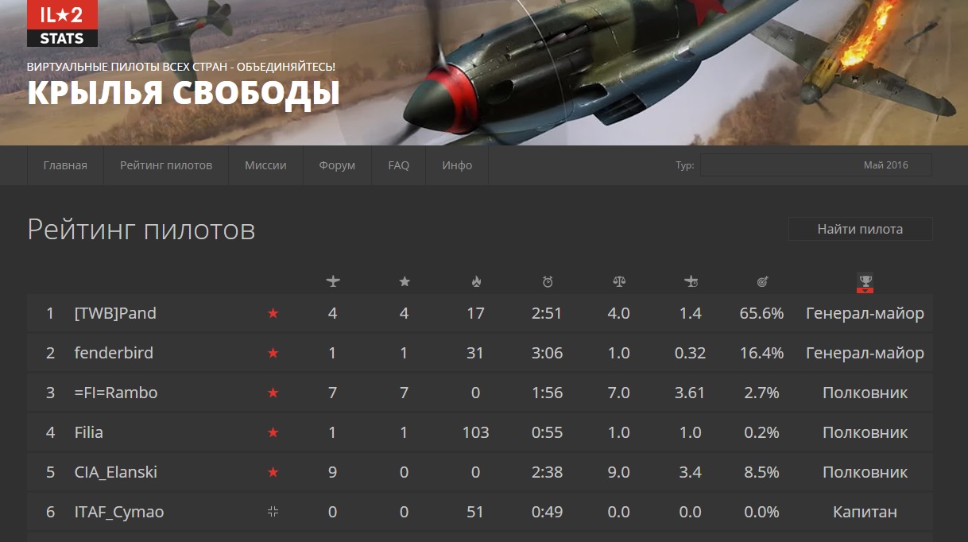968x542 pixels.
Task: Click flight time 2:38
Action: point(547,472)
